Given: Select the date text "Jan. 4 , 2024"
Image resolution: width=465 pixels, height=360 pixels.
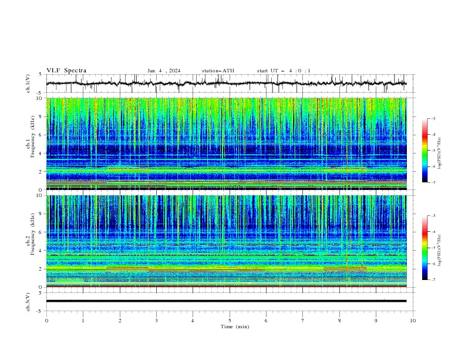Looking at the screenshot, I should [x=164, y=71].
